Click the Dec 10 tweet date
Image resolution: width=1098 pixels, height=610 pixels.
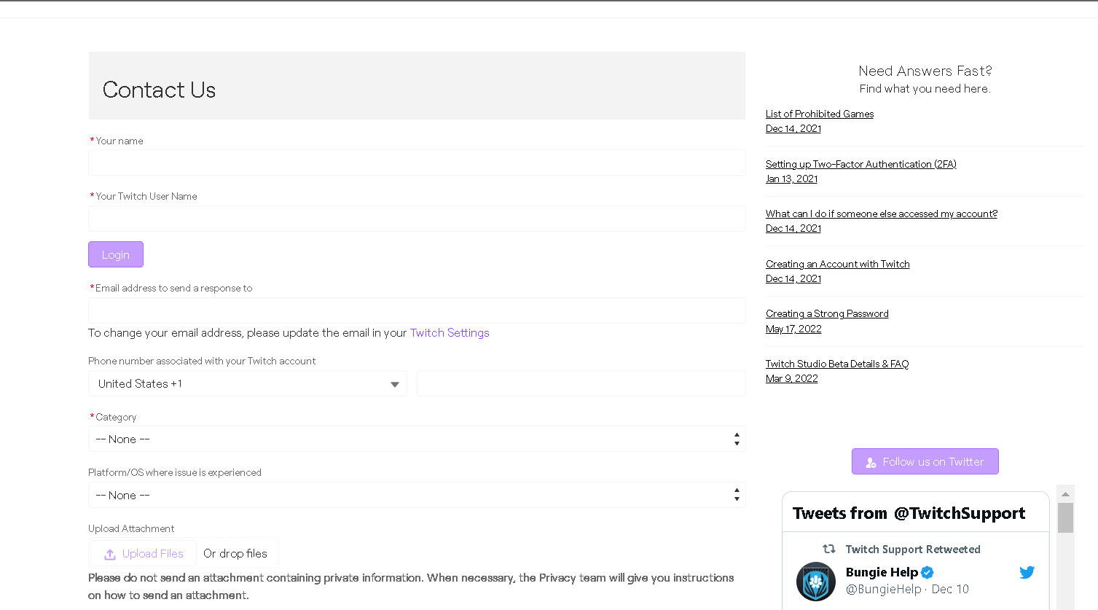point(950,589)
